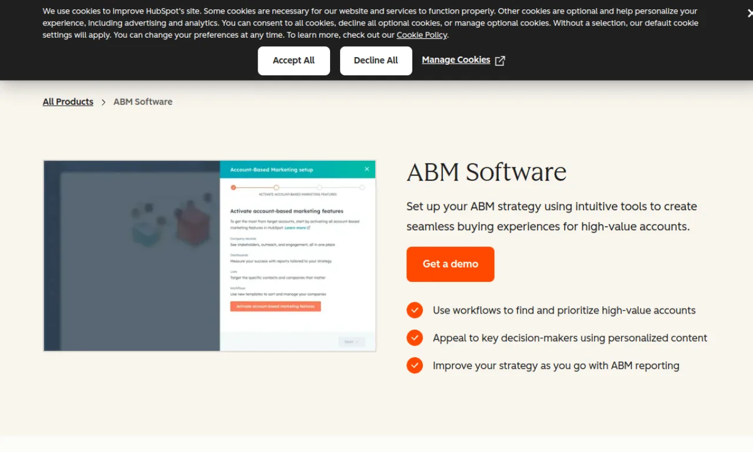Viewport: 753px width, 452px height.
Task: Open the Cookie Policy link
Action: [422, 35]
